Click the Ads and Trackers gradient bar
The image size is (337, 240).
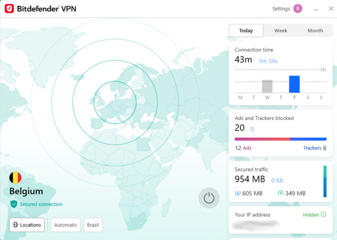click(x=281, y=139)
